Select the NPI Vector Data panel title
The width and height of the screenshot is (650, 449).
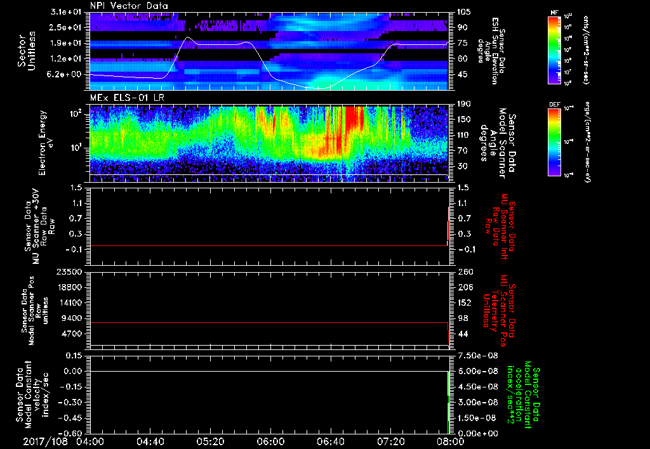(129, 6)
